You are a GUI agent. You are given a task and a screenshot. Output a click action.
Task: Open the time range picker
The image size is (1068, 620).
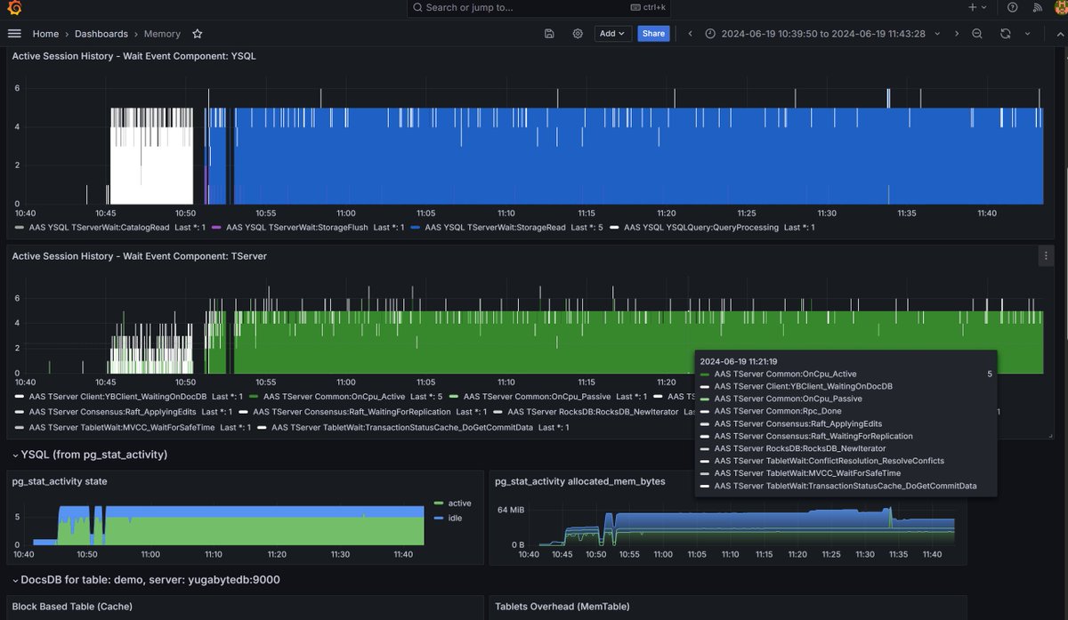[822, 34]
